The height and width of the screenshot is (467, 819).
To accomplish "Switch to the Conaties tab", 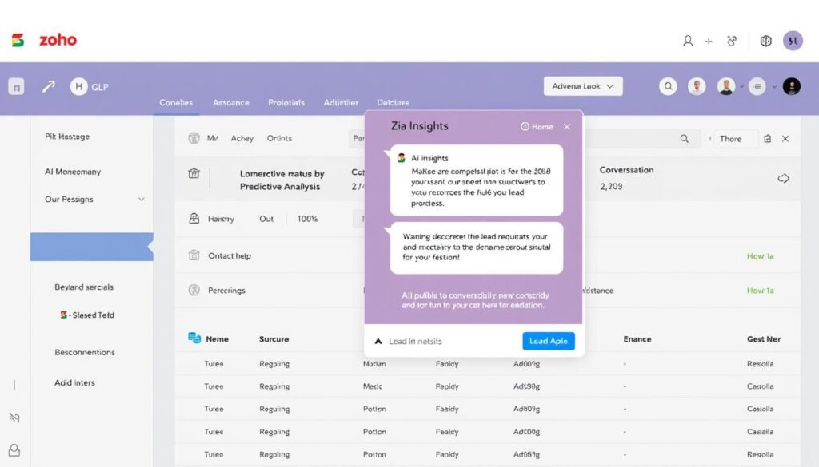I will click(175, 102).
